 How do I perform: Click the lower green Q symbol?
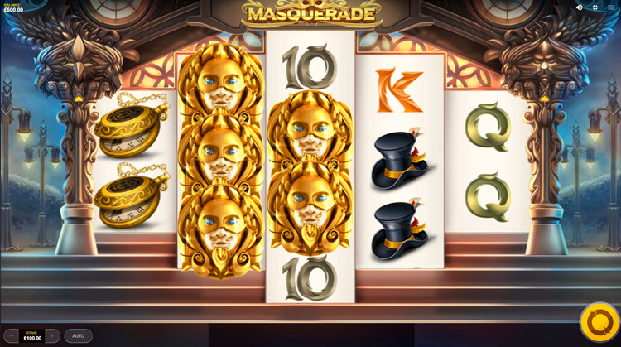pyautogui.click(x=488, y=197)
